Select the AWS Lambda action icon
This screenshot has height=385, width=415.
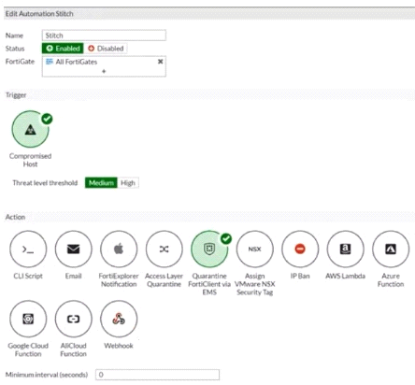(x=345, y=250)
